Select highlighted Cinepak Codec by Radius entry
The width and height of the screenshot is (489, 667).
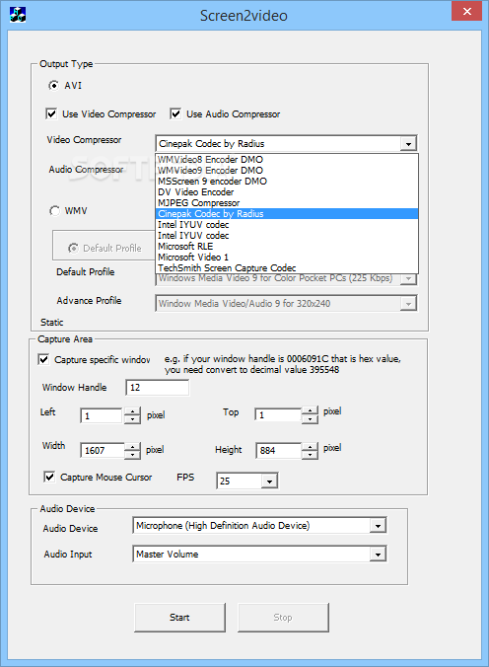(287, 213)
